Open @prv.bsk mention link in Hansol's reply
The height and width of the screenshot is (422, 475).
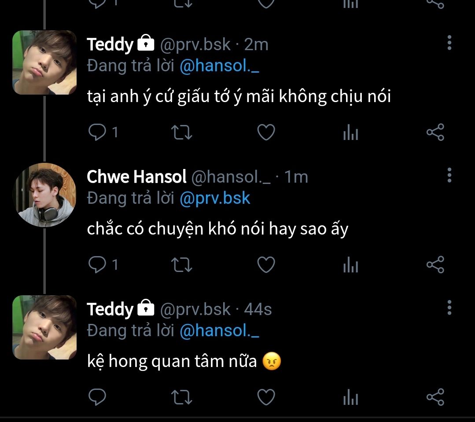215,198
